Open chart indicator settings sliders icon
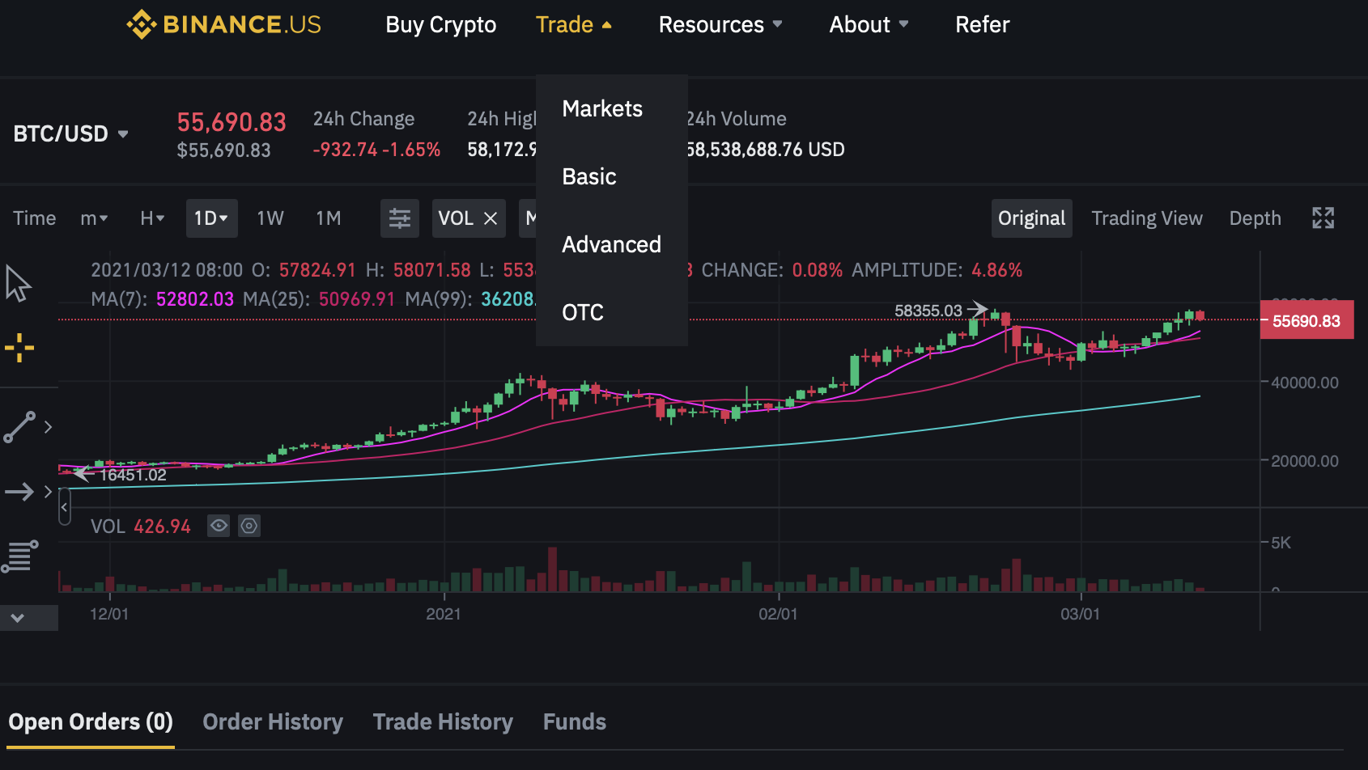Viewport: 1368px width, 770px height. pyautogui.click(x=400, y=218)
